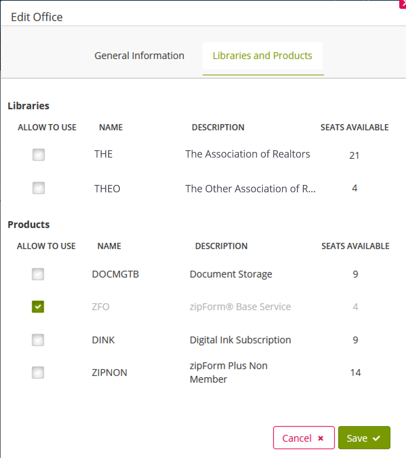Click the Cancel button

(304, 438)
